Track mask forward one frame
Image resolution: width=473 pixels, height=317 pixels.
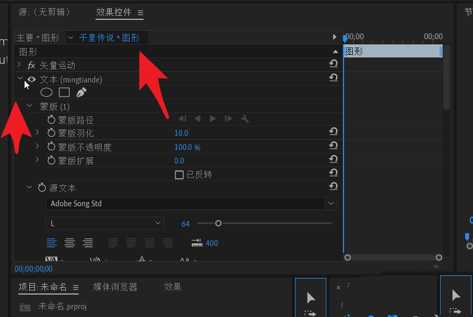point(228,119)
